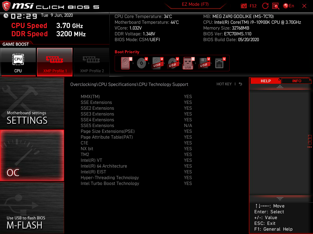313x234 pixels.
Task: Open the BIOS search magnifier icon
Action: pyautogui.click(x=276, y=6)
